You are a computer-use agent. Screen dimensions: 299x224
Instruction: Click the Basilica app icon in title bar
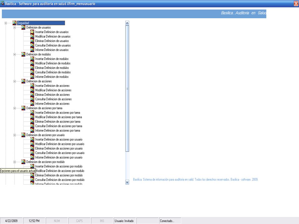click(2, 3)
